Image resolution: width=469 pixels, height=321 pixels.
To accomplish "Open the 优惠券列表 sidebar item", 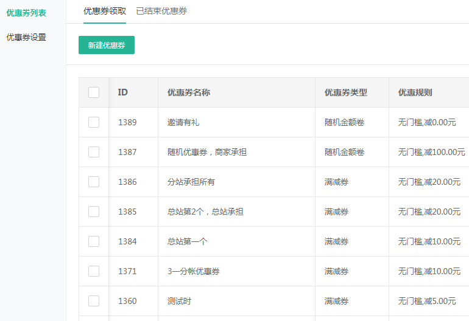I will (26, 13).
